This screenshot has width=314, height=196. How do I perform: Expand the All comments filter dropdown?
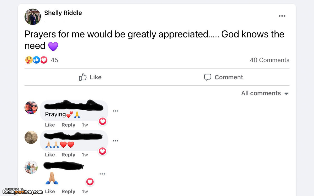(x=265, y=93)
